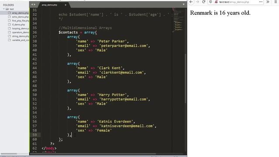Image resolution: width=279 pixels, height=157 pixels.
Task: Click 'katniseverdeen@email.com' string
Action: pyautogui.click(x=127, y=126)
